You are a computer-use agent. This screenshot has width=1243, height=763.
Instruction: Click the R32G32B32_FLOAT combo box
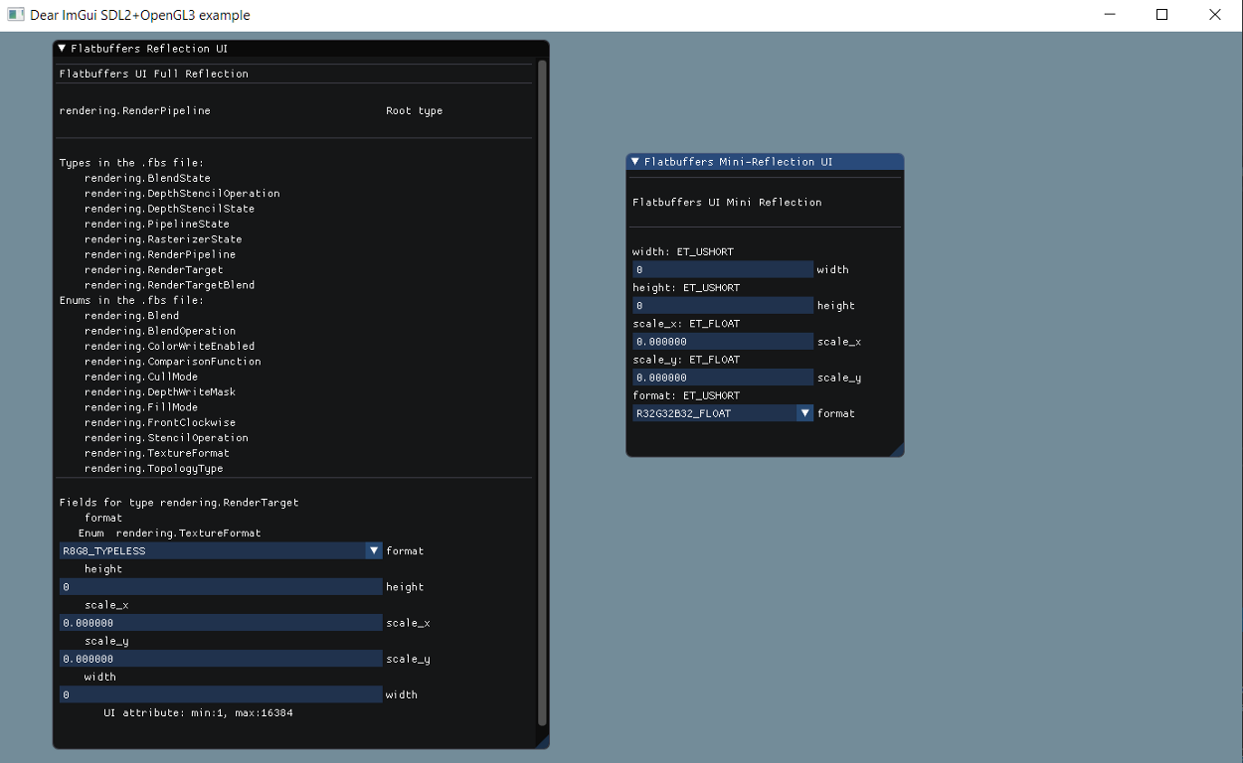click(x=714, y=413)
